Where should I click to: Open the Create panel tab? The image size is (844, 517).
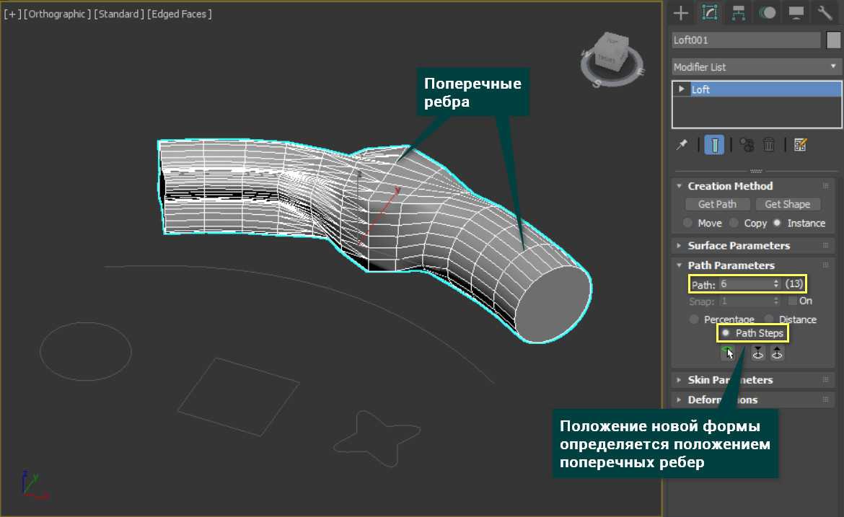680,12
